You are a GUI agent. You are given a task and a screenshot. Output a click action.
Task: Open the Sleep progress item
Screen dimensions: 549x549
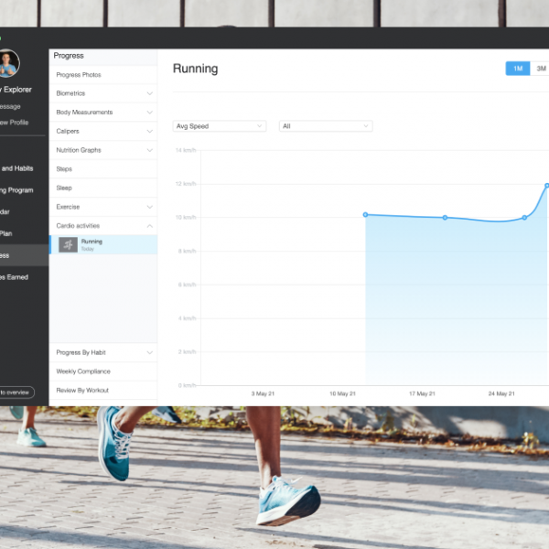(x=64, y=188)
